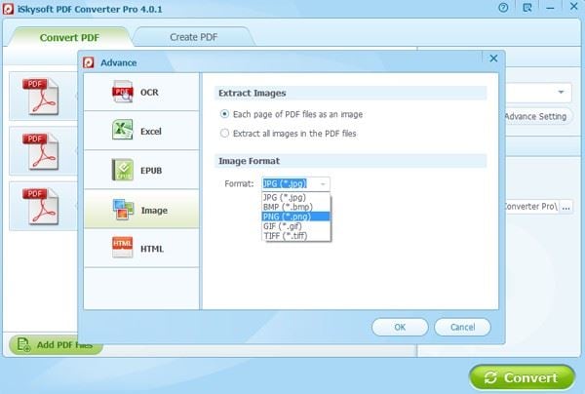Confirm with the OK button

400,328
